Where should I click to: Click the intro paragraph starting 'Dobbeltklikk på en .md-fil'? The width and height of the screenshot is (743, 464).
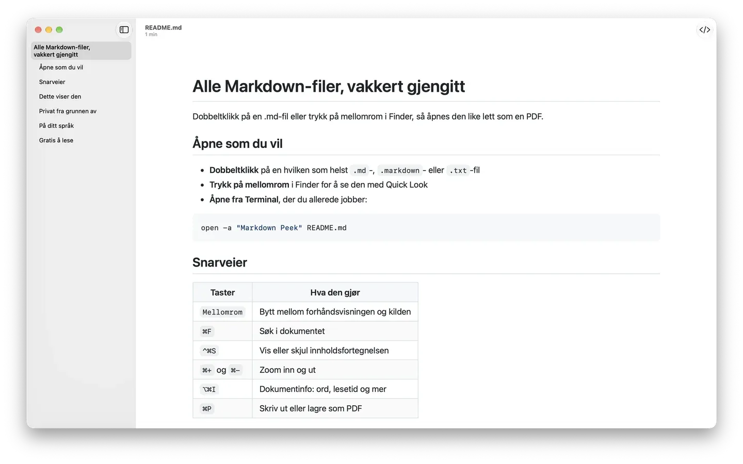tap(368, 117)
